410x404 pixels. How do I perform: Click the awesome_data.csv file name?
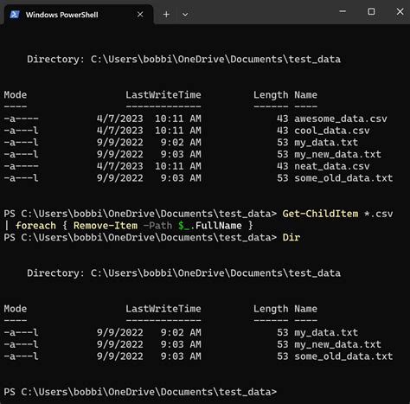click(x=341, y=119)
